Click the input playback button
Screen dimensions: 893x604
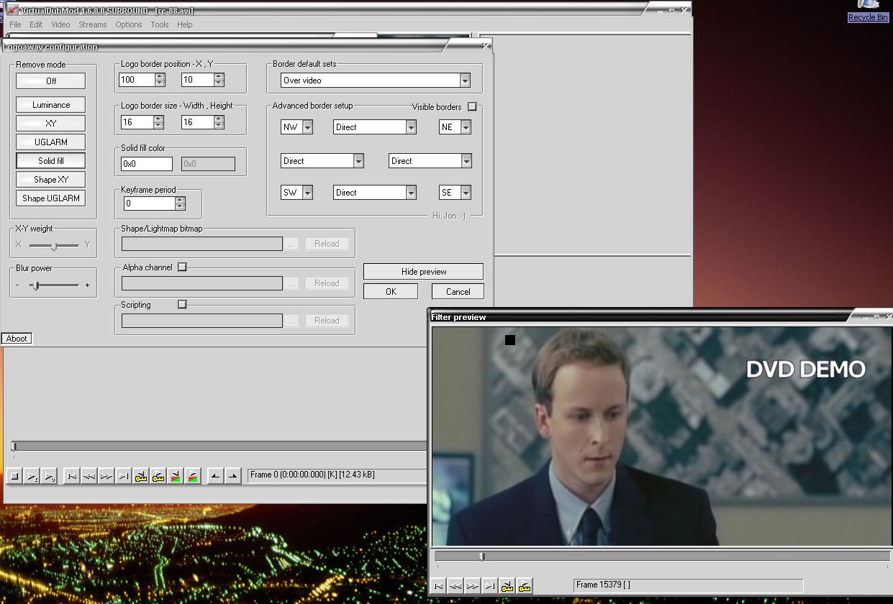(x=32, y=476)
